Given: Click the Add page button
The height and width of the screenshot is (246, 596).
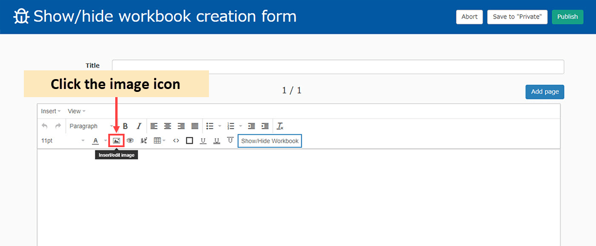Looking at the screenshot, I should [544, 92].
